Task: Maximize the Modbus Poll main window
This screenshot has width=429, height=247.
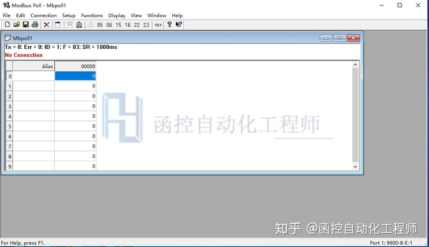Action: point(400,5)
